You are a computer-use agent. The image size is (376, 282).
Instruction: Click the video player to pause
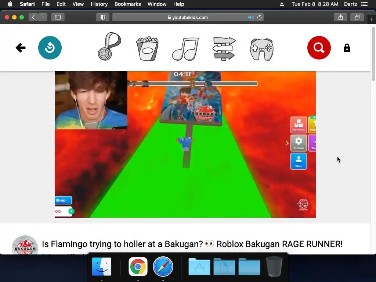point(185,144)
